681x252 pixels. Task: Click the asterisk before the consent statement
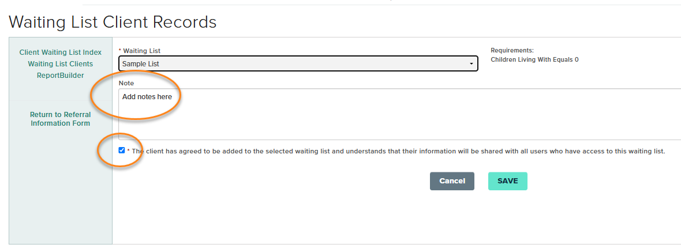129,152
